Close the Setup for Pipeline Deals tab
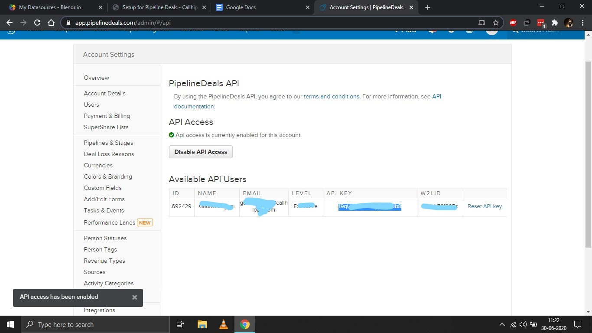The width and height of the screenshot is (592, 333). (204, 7)
